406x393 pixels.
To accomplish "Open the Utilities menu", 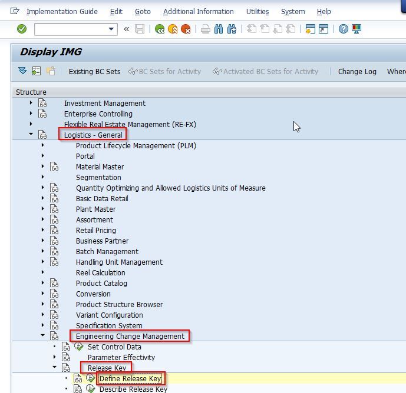I will pyautogui.click(x=258, y=12).
